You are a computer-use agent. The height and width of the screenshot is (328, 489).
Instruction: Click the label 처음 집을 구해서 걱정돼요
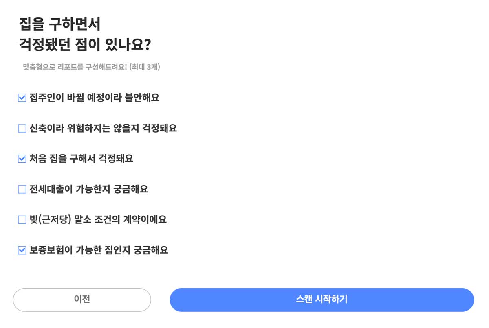point(81,159)
